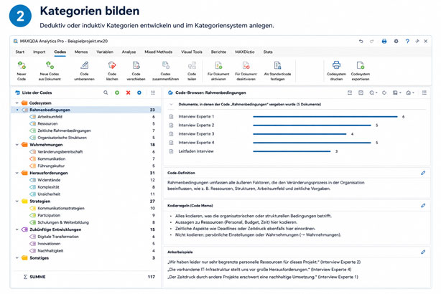Select Neue Codes aus Dokument icon

pos(50,65)
